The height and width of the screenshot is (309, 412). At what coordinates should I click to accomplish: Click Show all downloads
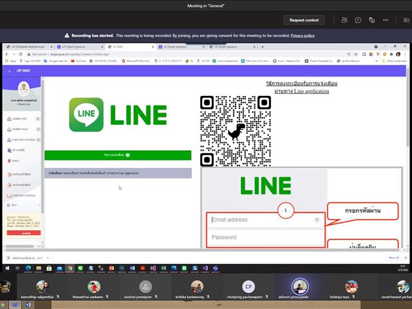tap(393, 257)
